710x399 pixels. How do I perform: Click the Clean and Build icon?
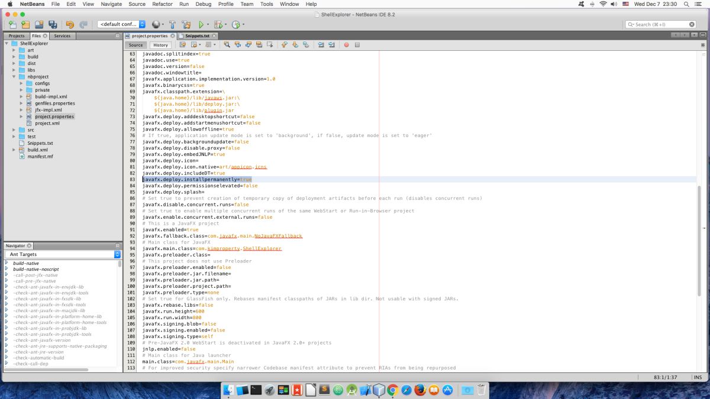pos(186,24)
